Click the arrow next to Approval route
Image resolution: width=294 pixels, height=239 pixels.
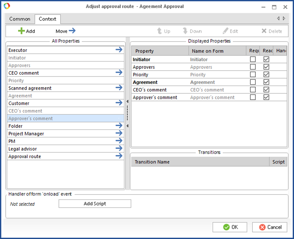(118, 156)
